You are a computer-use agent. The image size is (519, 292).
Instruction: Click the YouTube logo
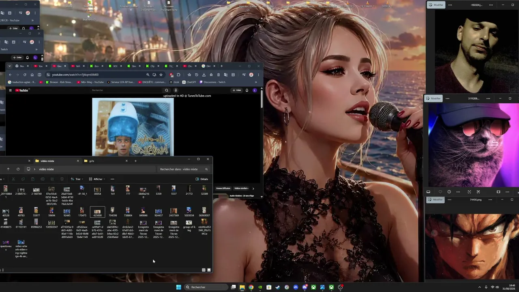tap(22, 90)
